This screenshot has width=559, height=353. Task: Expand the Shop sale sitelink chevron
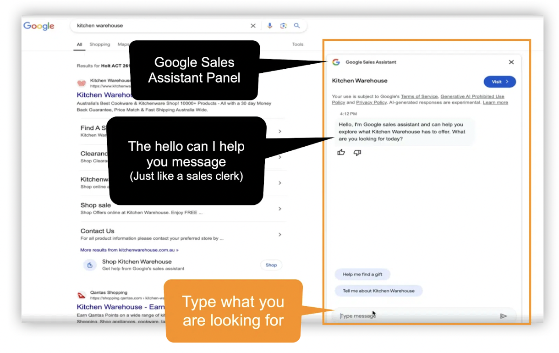point(280,209)
